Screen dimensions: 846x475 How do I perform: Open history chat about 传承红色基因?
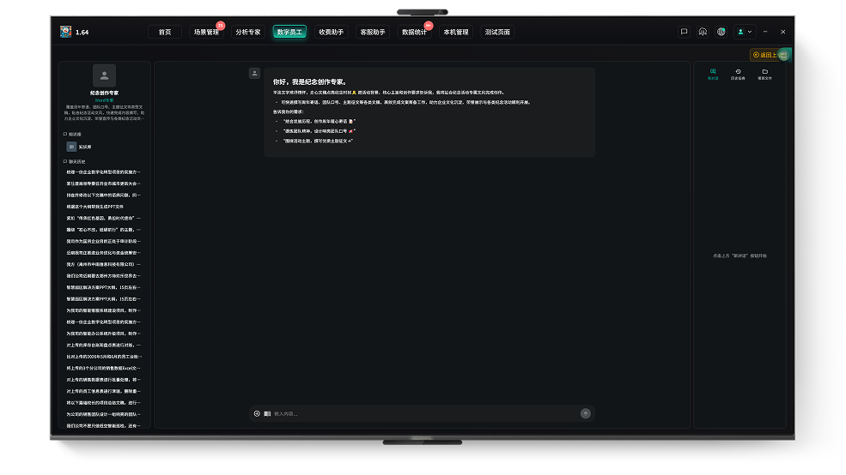[103, 218]
